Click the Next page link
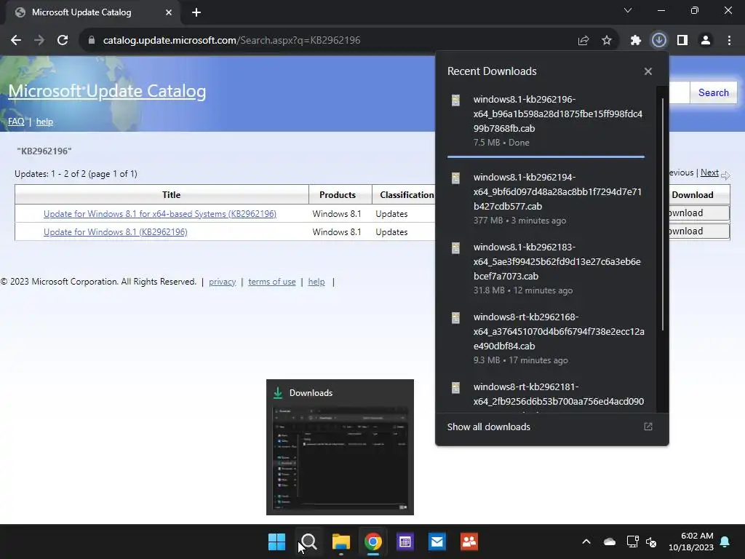Viewport: 745px width, 559px height. 709,173
